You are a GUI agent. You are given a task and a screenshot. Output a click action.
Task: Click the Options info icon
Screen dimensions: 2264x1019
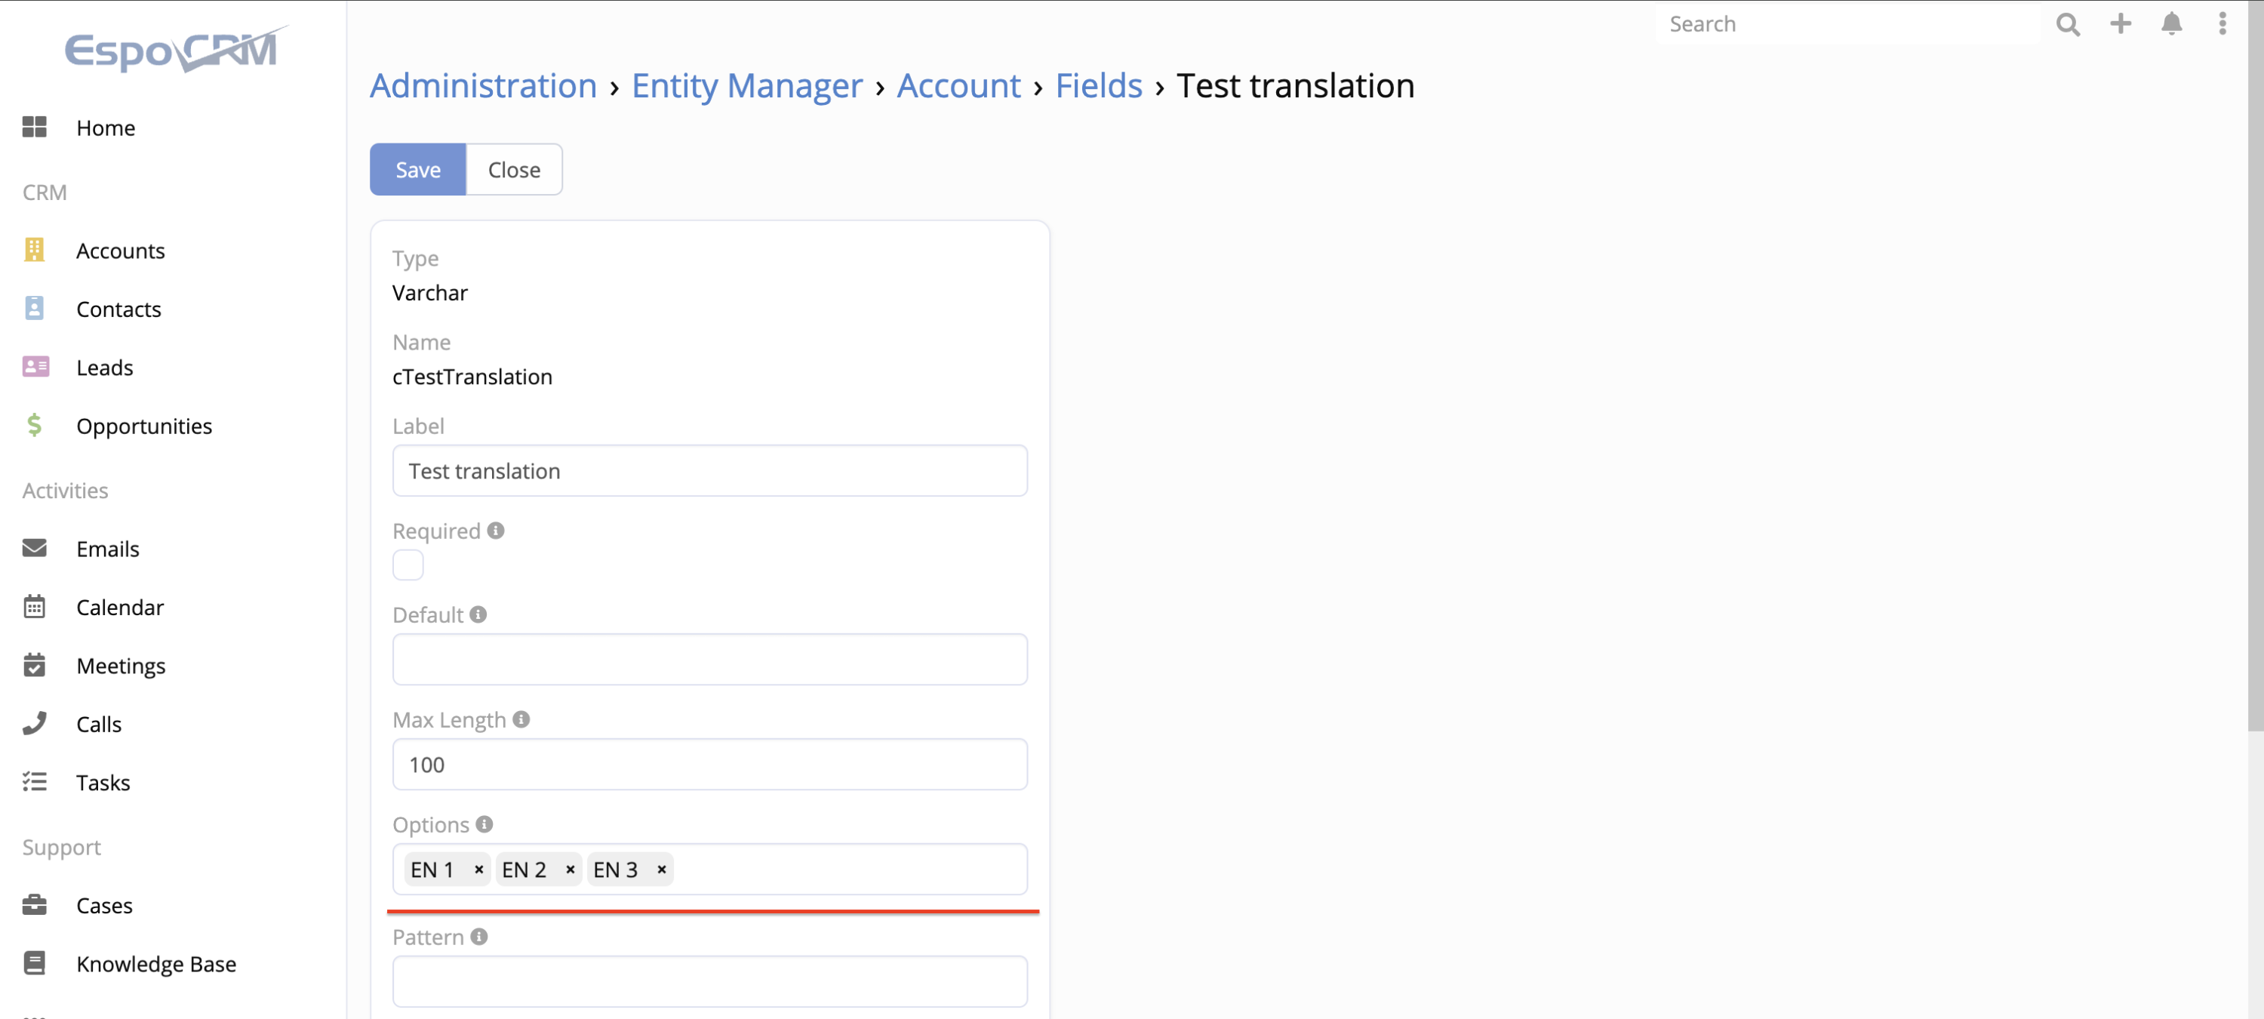pos(484,824)
